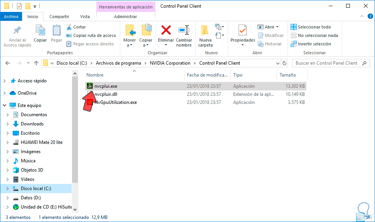Open Documentos in the navigation pane

click(34, 115)
